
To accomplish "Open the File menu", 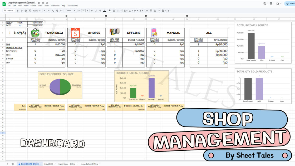I will click(9, 6).
